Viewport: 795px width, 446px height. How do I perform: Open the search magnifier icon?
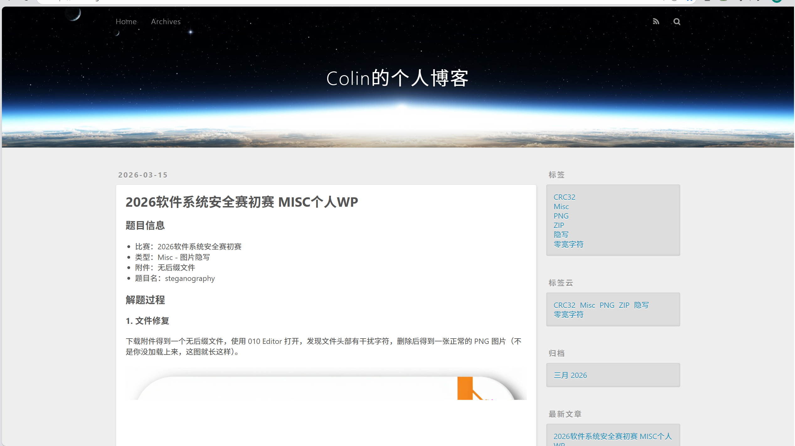click(x=677, y=22)
